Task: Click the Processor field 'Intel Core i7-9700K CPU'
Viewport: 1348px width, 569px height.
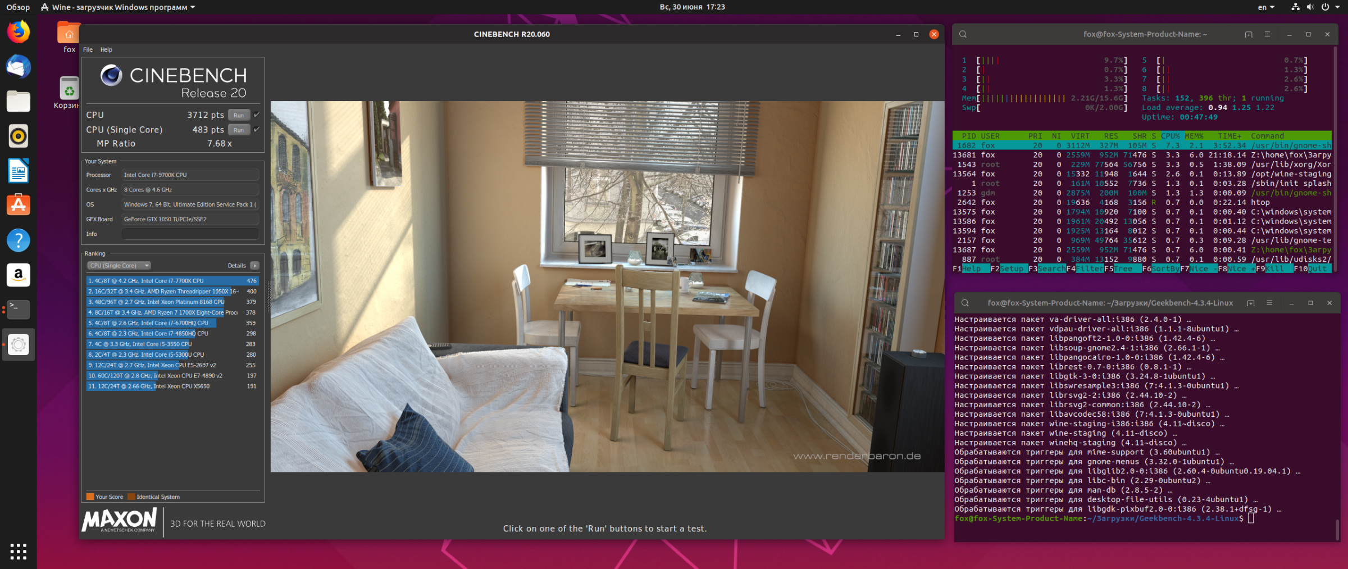Action: coord(190,175)
